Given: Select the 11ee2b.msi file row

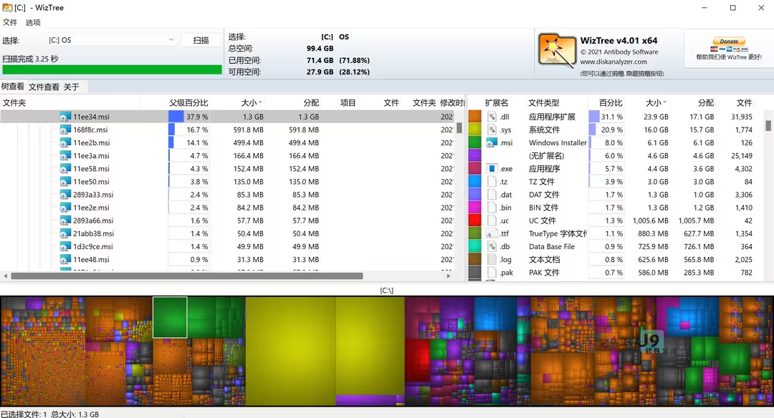Looking at the screenshot, I should click(91, 142).
